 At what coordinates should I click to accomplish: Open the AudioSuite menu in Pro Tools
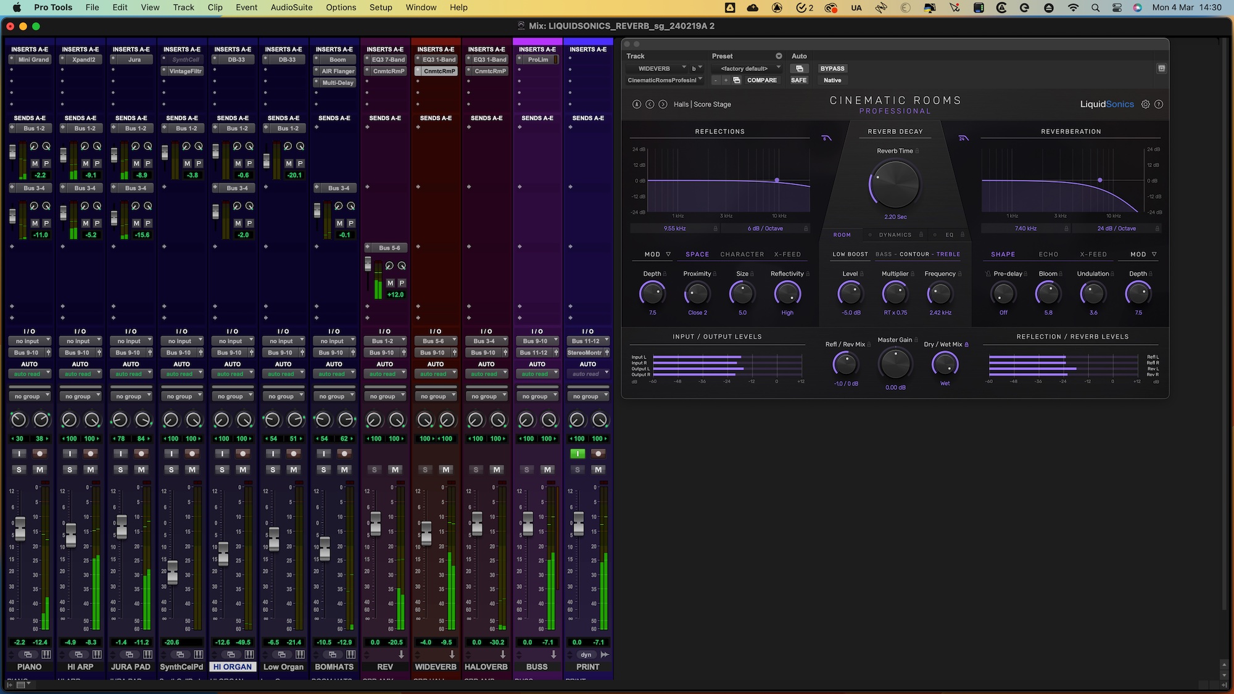click(292, 7)
